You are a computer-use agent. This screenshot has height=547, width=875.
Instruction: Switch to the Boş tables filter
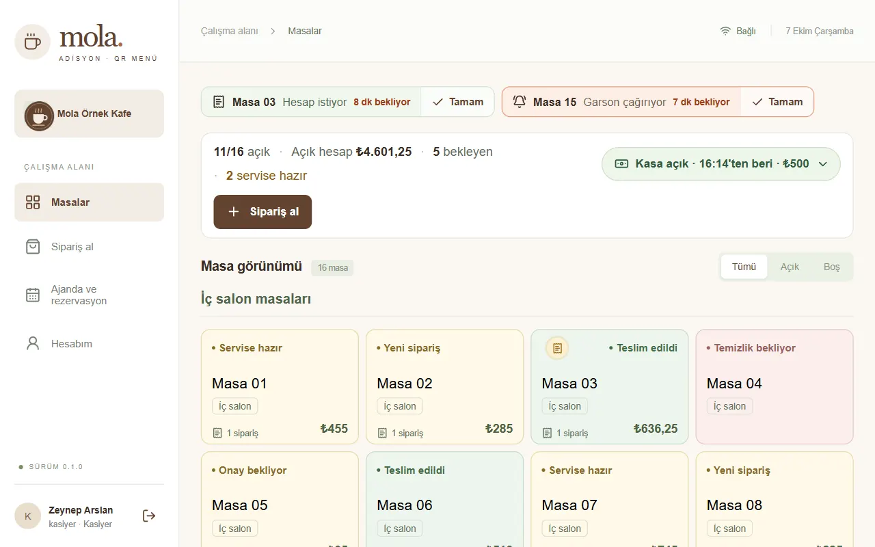831,267
